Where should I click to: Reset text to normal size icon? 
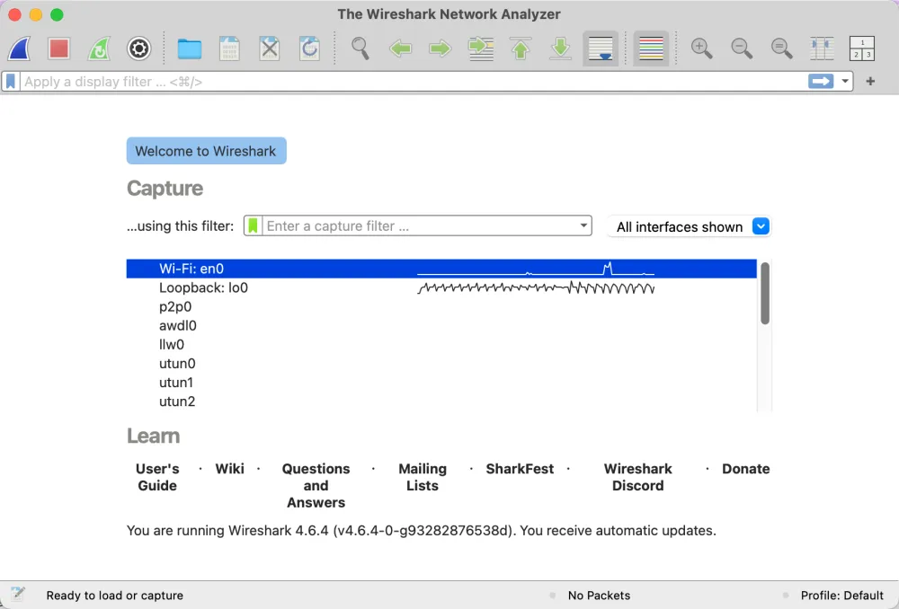781,49
